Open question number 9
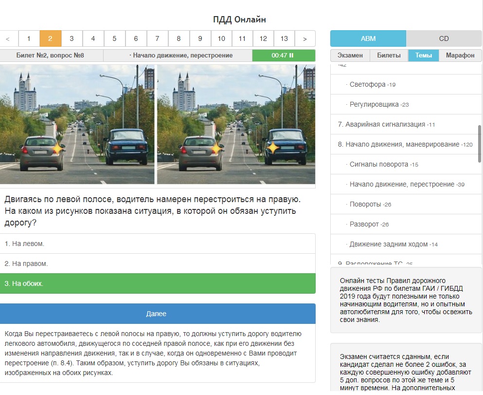The width and height of the screenshot is (483, 395). tap(200, 38)
